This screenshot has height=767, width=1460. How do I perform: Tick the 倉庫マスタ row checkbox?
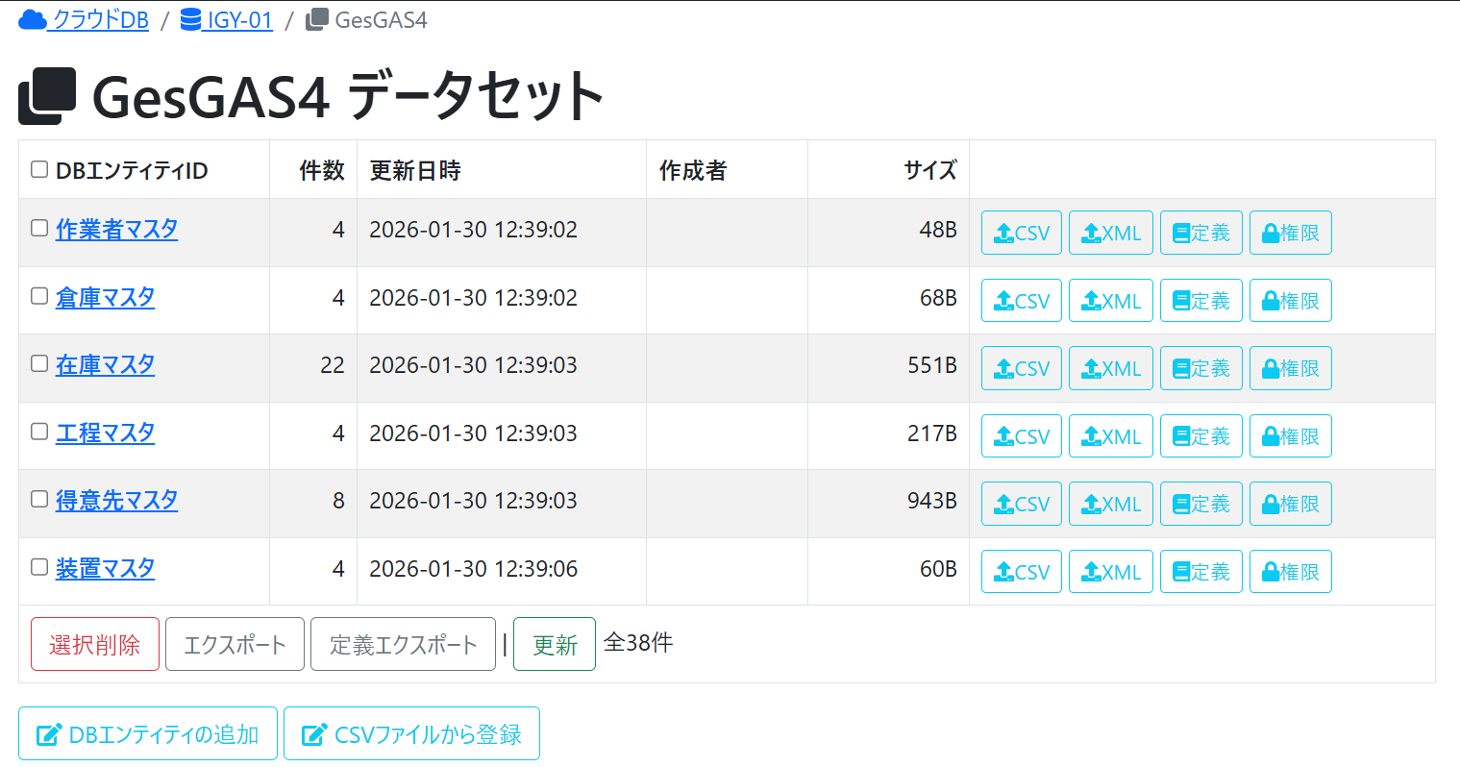point(39,296)
